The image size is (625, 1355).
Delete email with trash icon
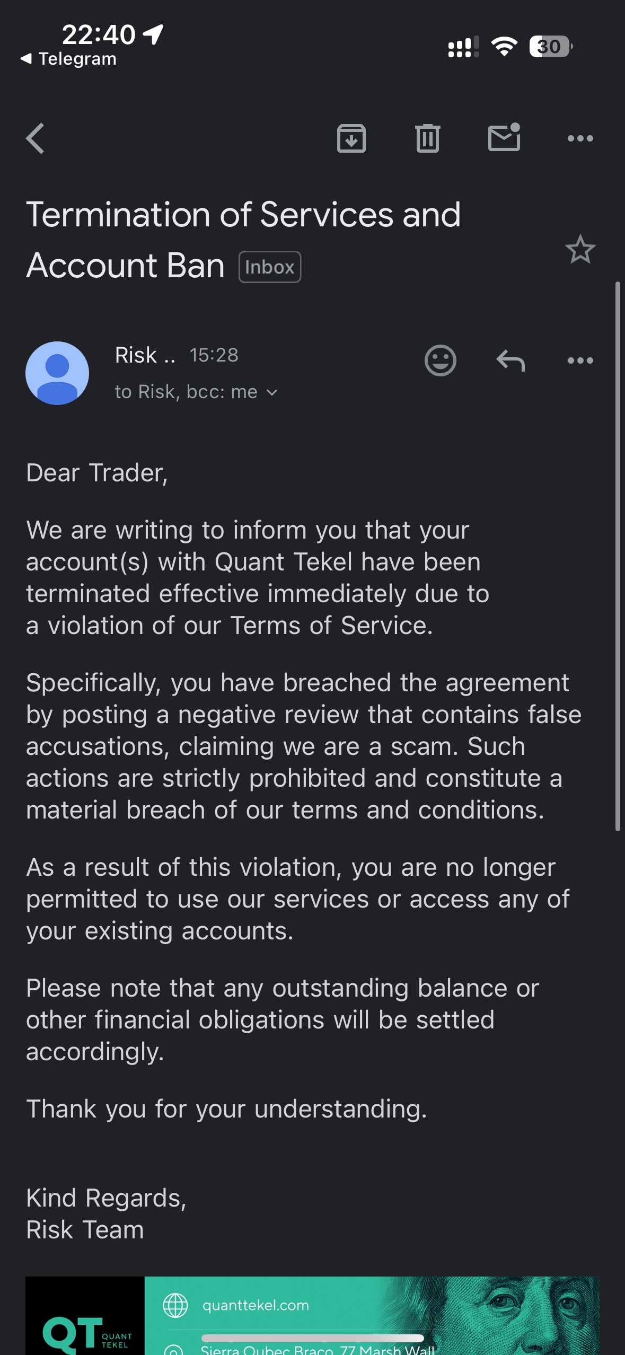click(x=427, y=138)
